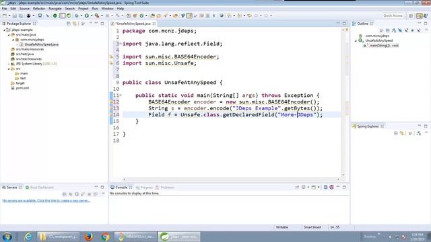
Task: Collapse the src/main/java tree node
Action: click(x=9, y=35)
